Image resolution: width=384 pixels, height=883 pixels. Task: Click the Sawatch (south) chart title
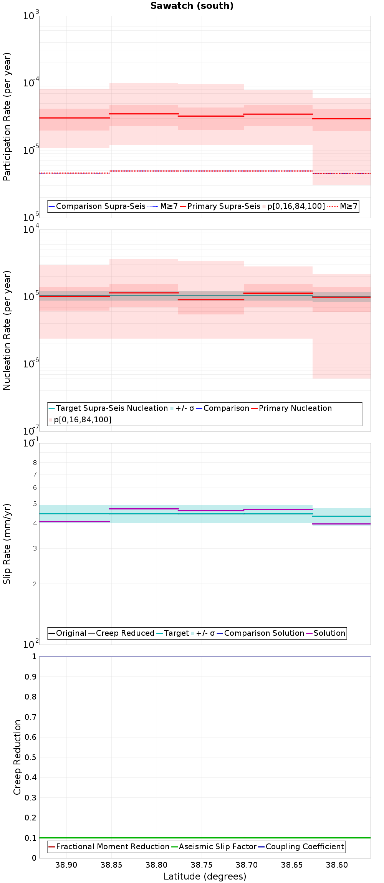pyautogui.click(x=192, y=6)
